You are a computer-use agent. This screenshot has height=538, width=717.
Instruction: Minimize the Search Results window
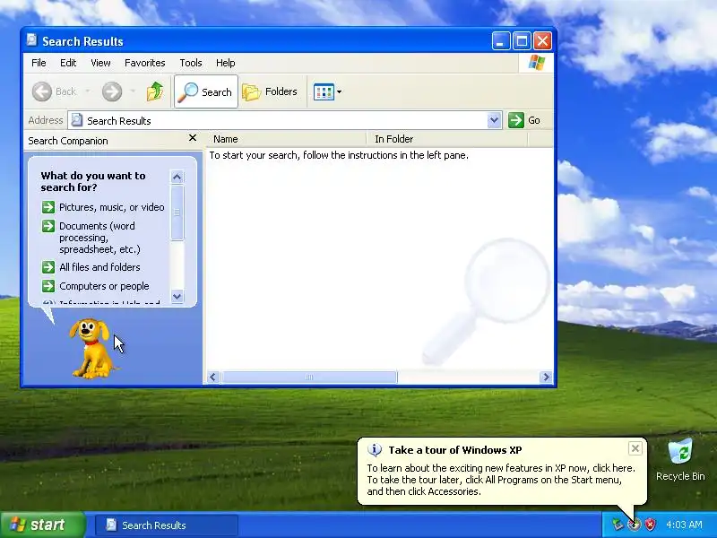pyautogui.click(x=501, y=41)
